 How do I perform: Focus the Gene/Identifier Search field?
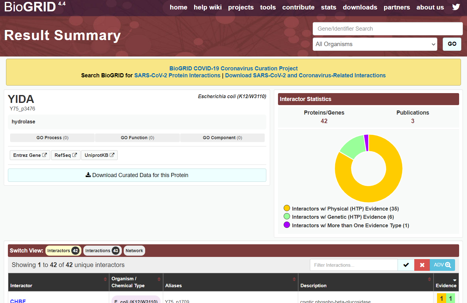click(x=387, y=29)
